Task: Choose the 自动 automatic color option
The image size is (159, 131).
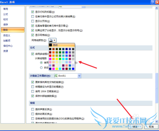Action: coord(62,45)
